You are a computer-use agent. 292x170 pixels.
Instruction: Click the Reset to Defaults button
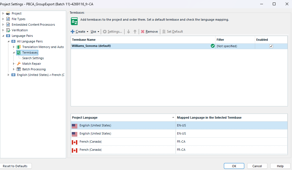[x=16, y=166]
